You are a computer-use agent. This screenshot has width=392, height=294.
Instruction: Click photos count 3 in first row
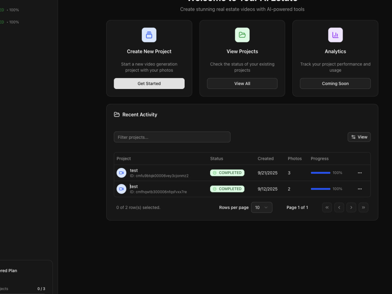[289, 173]
